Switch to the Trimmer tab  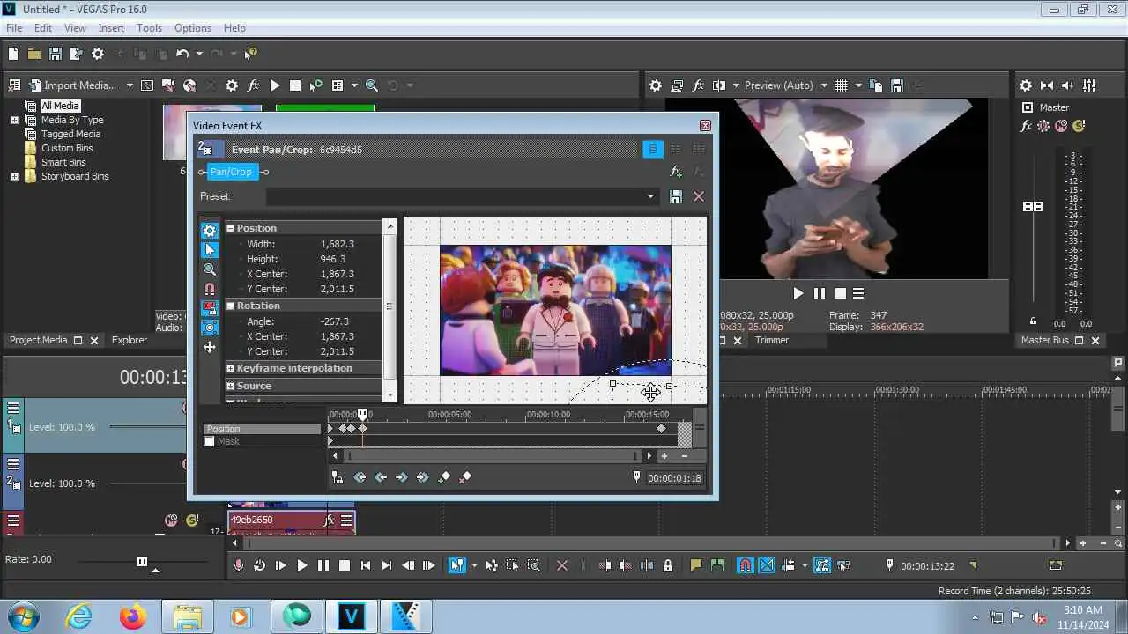click(772, 340)
